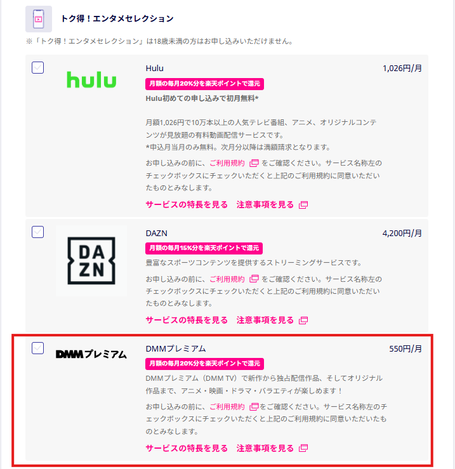455x469 pixels.
Task: Click the DAZN logo image
Action: (x=91, y=261)
